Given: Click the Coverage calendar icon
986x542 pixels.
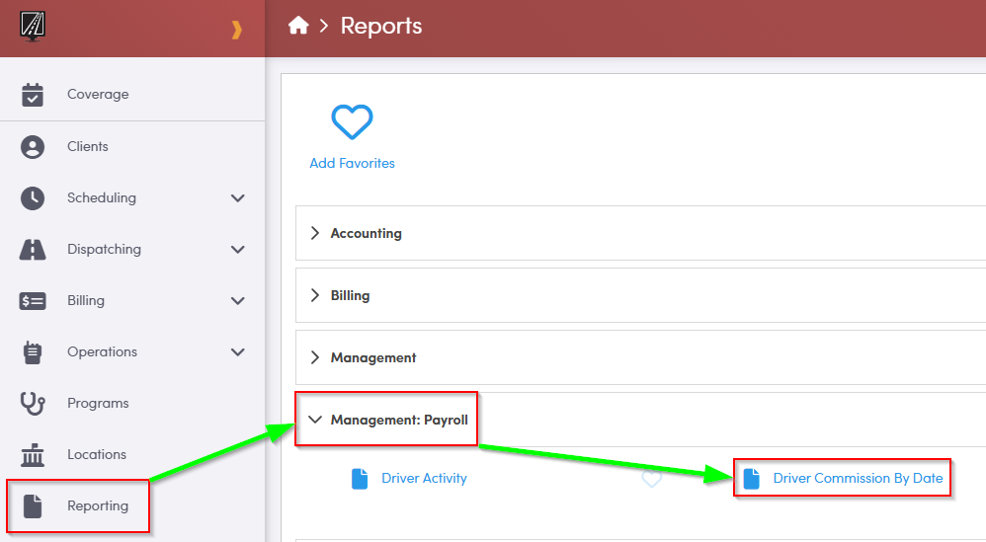Looking at the screenshot, I should pyautogui.click(x=33, y=95).
